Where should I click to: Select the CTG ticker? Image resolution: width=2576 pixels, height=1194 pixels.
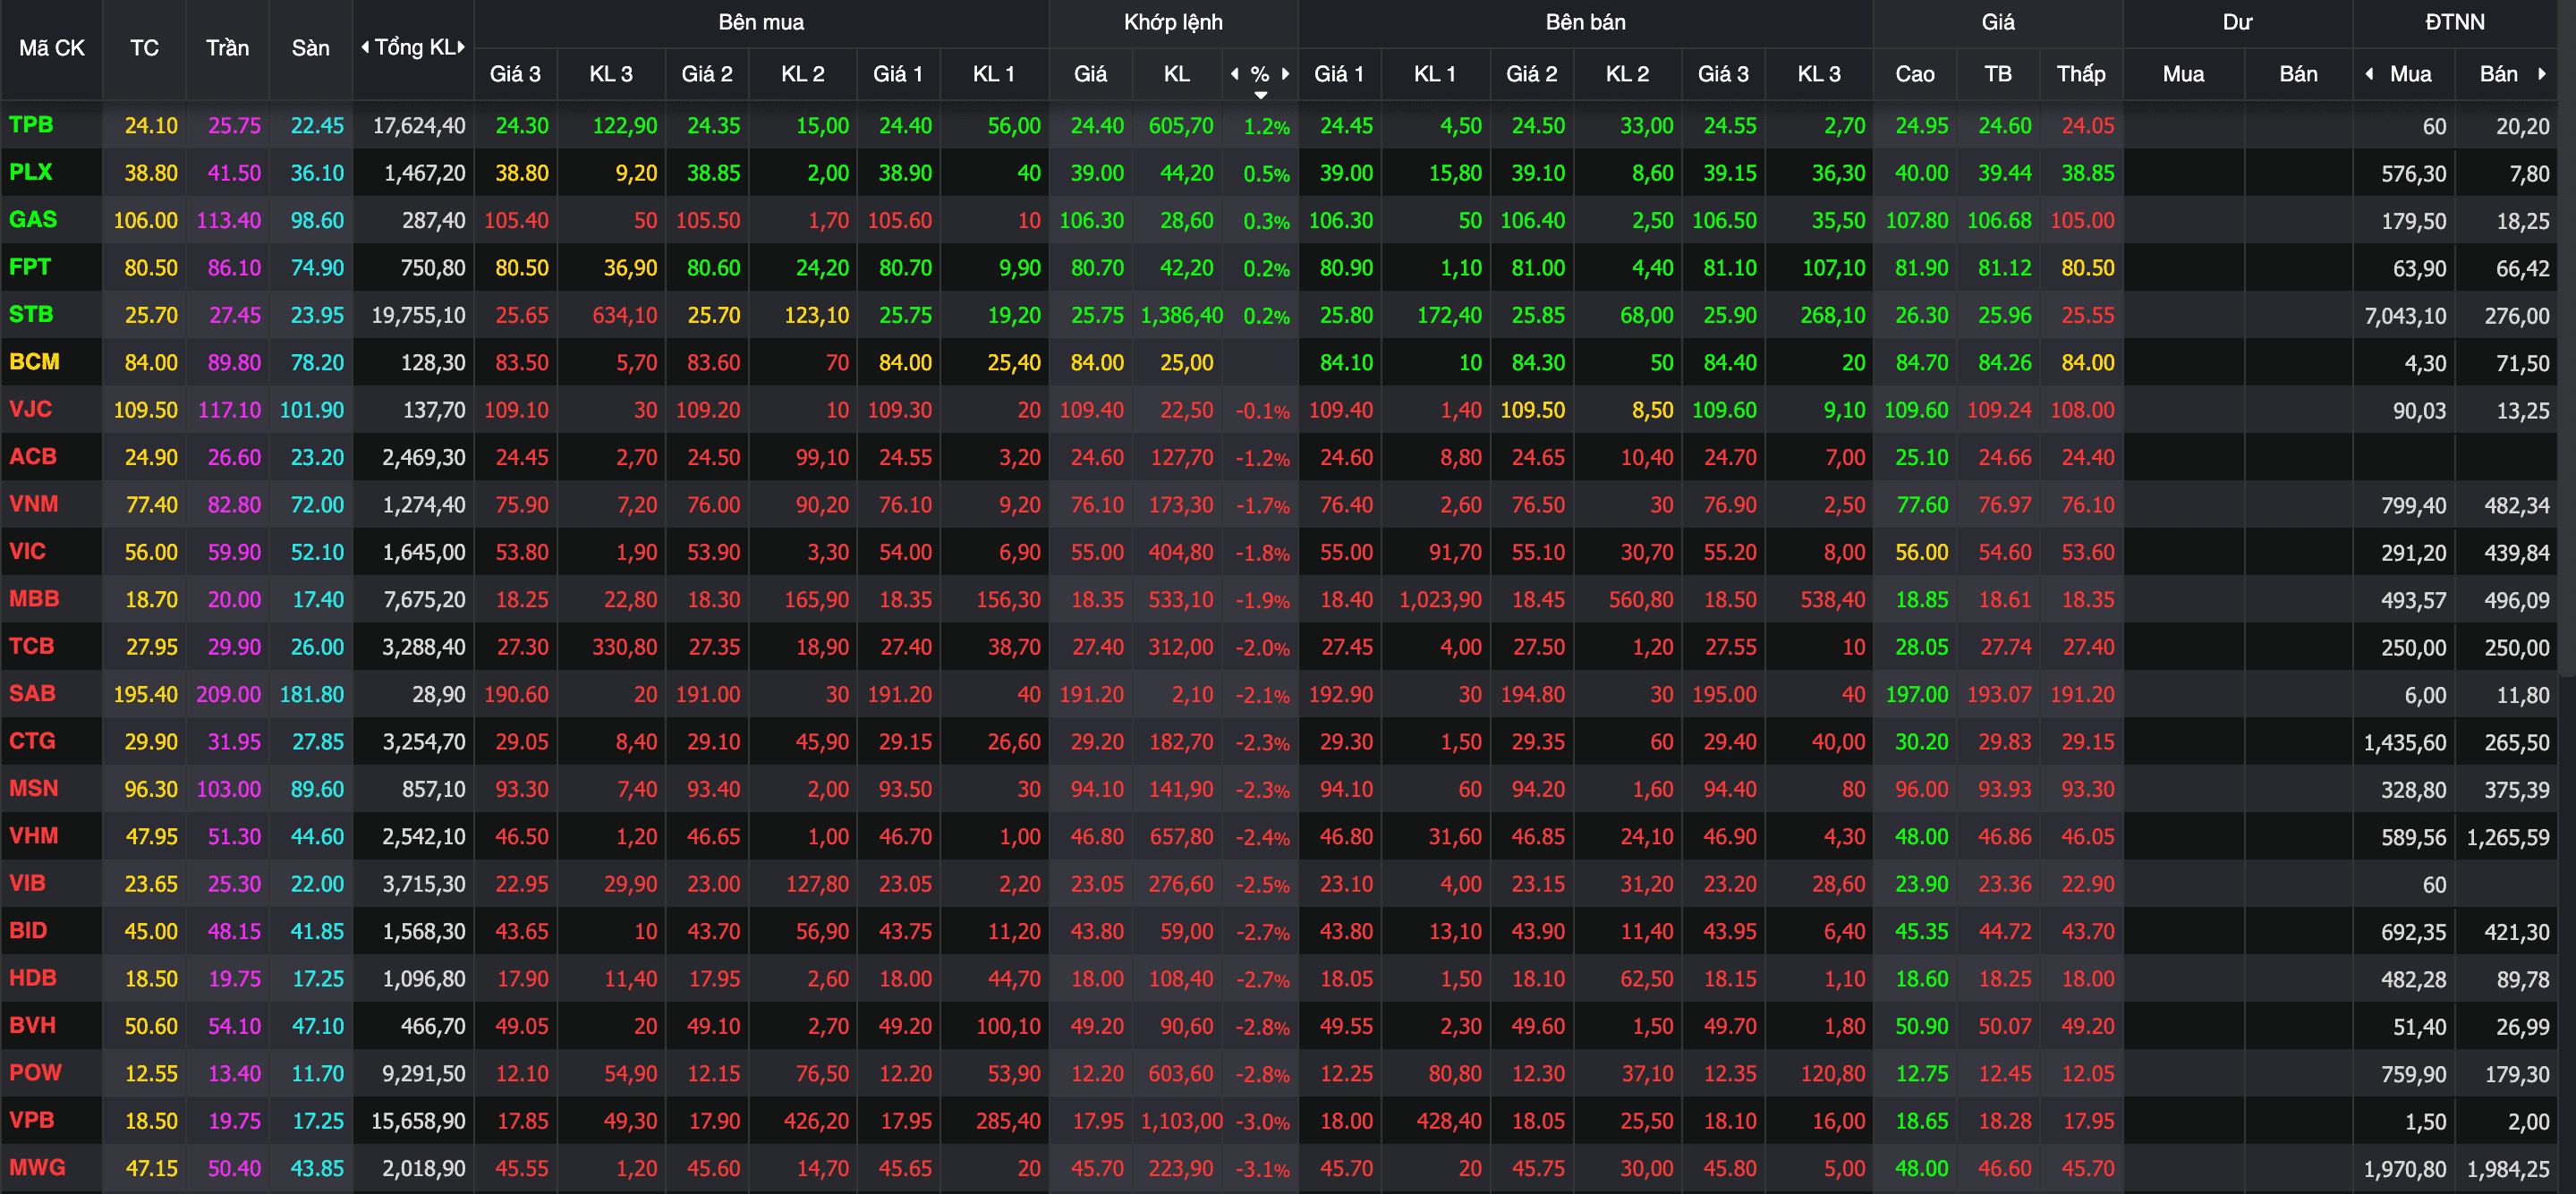pos(32,740)
